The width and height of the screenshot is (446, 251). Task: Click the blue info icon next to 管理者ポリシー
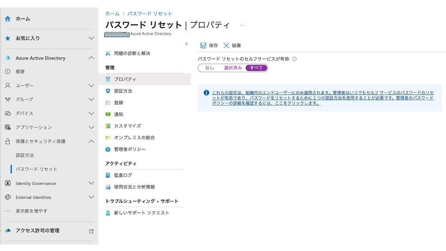[x=108, y=149]
